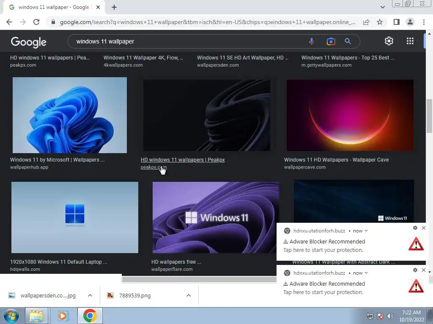Image resolution: width=433 pixels, height=324 pixels.
Task: Open the Windows 11 by Microsoft Wallpapers link
Action: 58,160
